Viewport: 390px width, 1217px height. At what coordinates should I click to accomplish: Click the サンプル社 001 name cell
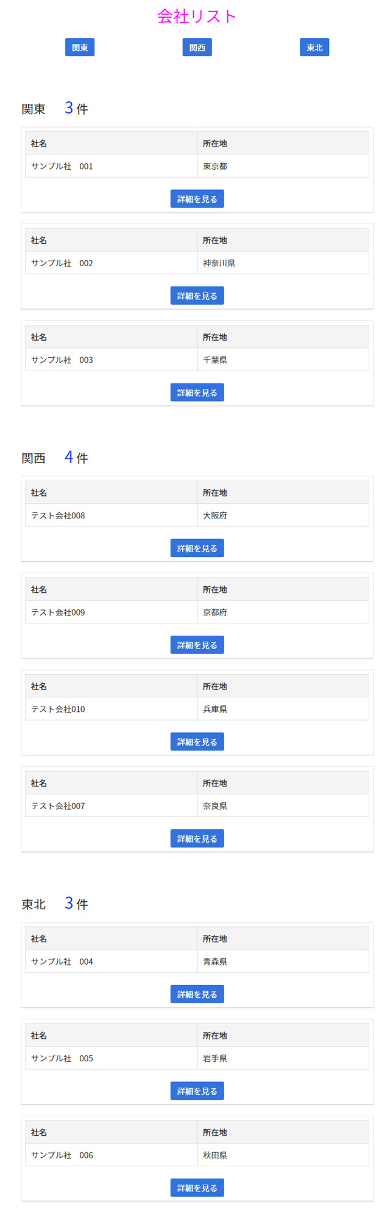(112, 166)
